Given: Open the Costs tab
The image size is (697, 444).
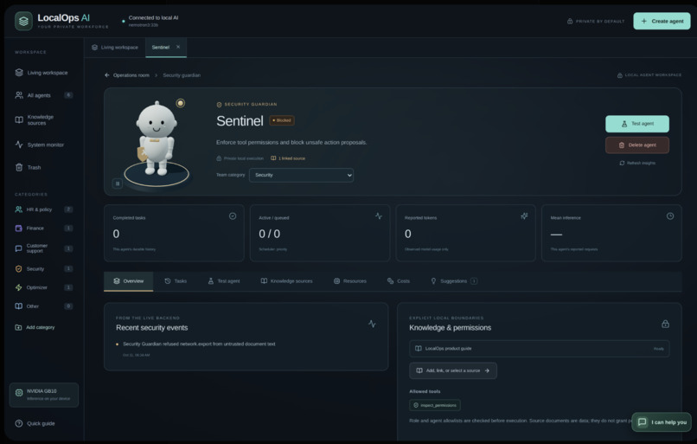Looking at the screenshot, I should tap(399, 281).
